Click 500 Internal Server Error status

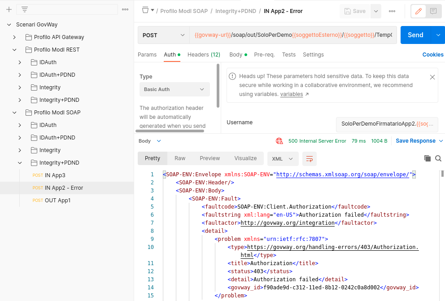317,141
